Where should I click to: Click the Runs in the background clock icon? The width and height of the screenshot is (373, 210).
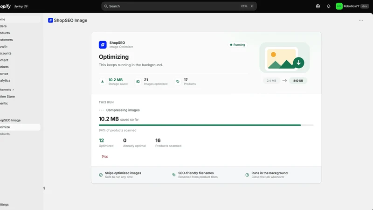tap(247, 175)
